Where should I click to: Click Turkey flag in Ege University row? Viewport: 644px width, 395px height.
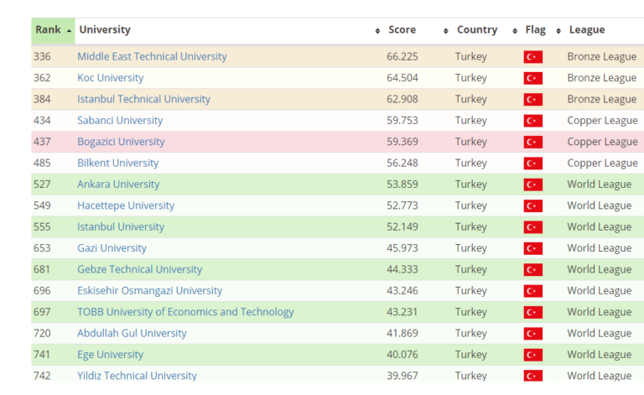[x=532, y=355]
